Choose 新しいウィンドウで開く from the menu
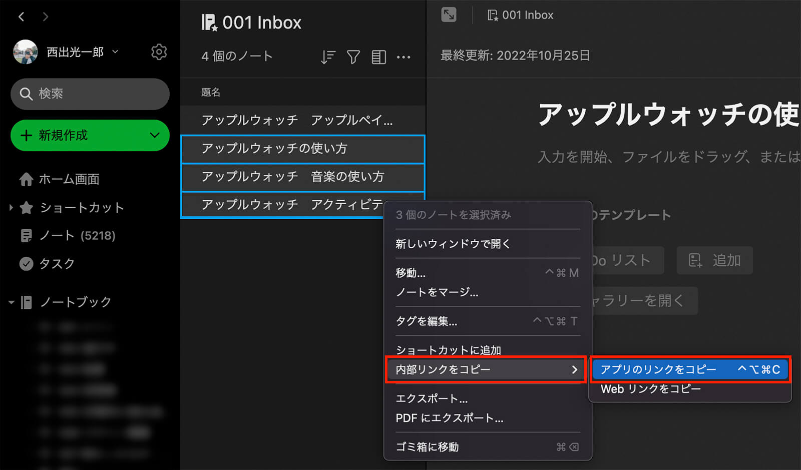This screenshot has width=801, height=470. pos(453,244)
